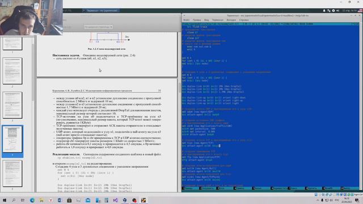Open the Windows tray network icon
The width and height of the screenshot is (363, 204).
(x=327, y=200)
